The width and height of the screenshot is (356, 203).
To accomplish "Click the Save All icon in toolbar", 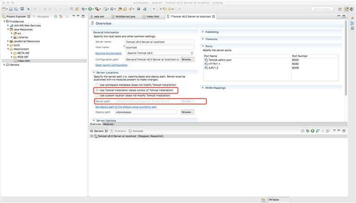I will (x=16, y=9).
